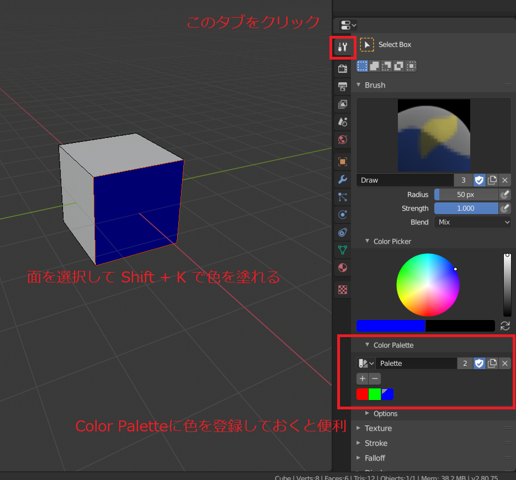Screen dimensions: 516x480
Task: Open the World properties tab
Action: [x=343, y=140]
